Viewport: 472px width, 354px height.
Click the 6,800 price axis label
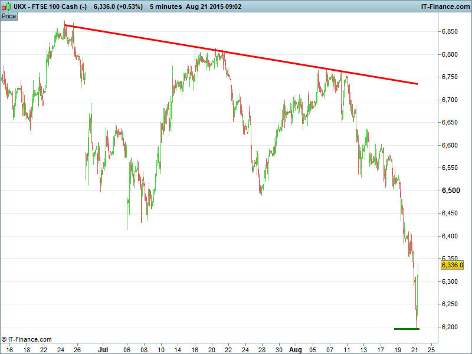[x=450, y=54]
